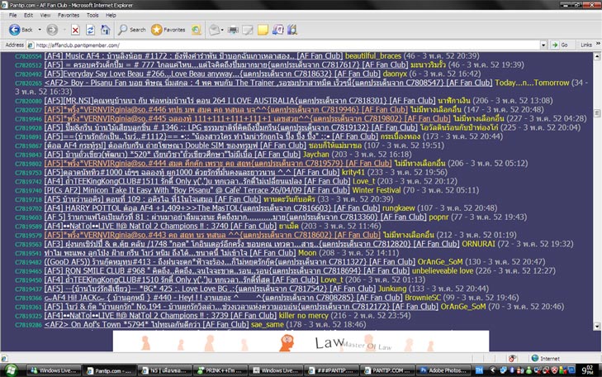Image resolution: width=602 pixels, height=377 pixels.
Task: Click the username Winter Festival
Action: point(377,190)
